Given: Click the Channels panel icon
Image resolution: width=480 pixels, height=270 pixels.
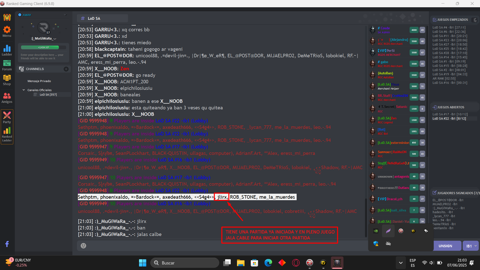Looking at the screenshot, I should 22,69.
